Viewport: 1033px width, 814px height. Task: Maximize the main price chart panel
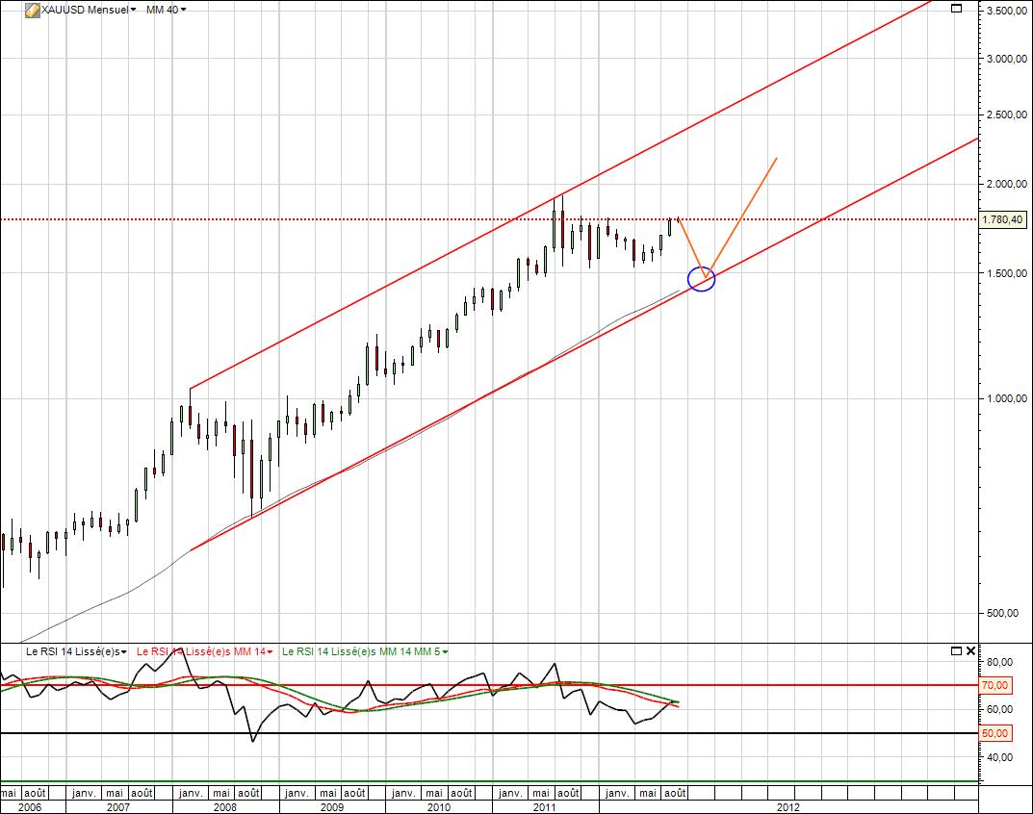(956, 9)
